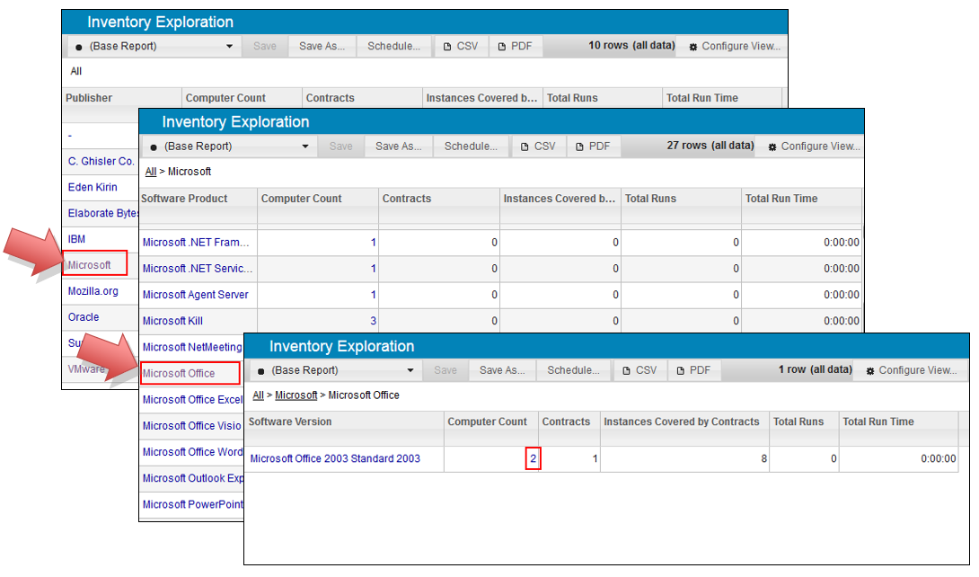Screen dimensions: 979x577
Task: Open Microsoft Office Visio product link
Action: (191, 426)
